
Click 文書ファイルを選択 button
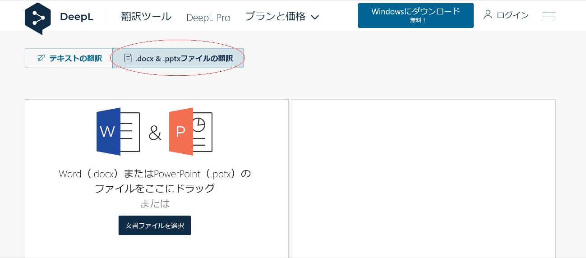click(x=155, y=225)
